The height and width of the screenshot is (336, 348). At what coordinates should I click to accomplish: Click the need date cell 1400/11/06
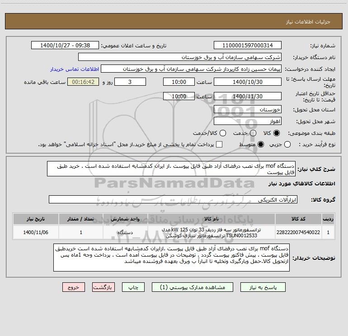coord(36,232)
